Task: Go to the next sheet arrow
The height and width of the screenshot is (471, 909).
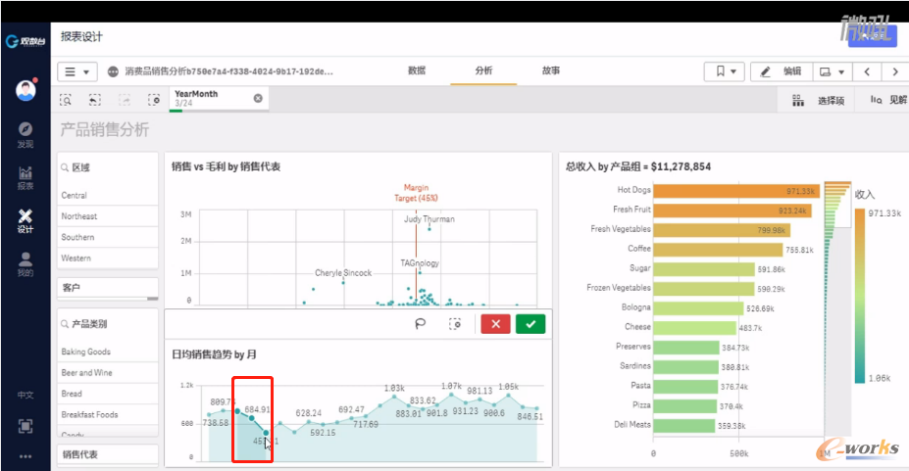Action: click(x=894, y=71)
